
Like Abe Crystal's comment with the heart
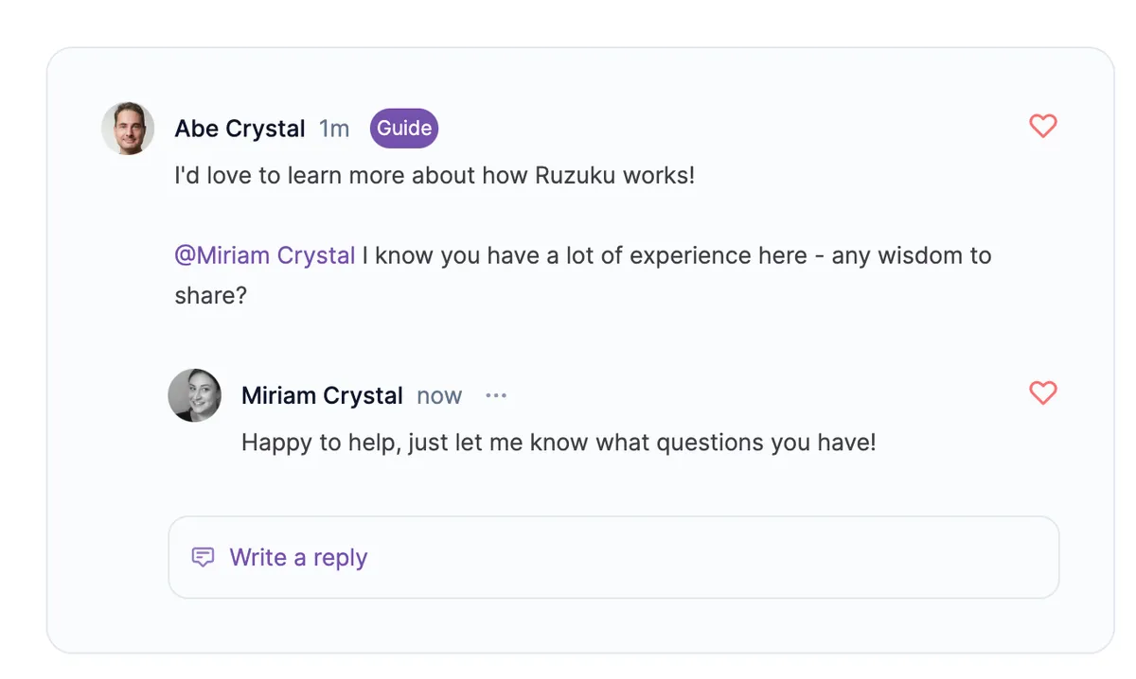1042,126
